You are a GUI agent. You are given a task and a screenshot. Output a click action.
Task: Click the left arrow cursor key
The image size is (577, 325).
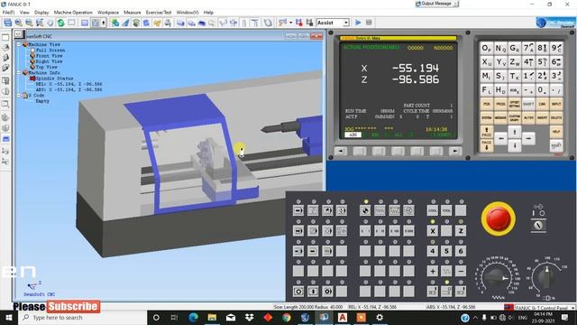tap(501, 138)
